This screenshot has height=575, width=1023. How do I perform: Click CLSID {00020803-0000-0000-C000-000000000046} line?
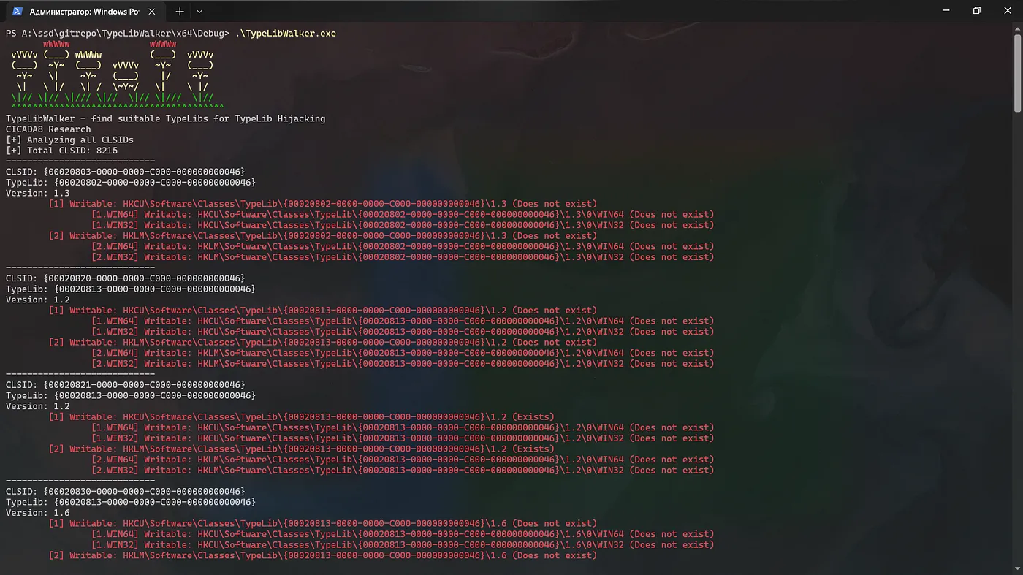(x=126, y=172)
